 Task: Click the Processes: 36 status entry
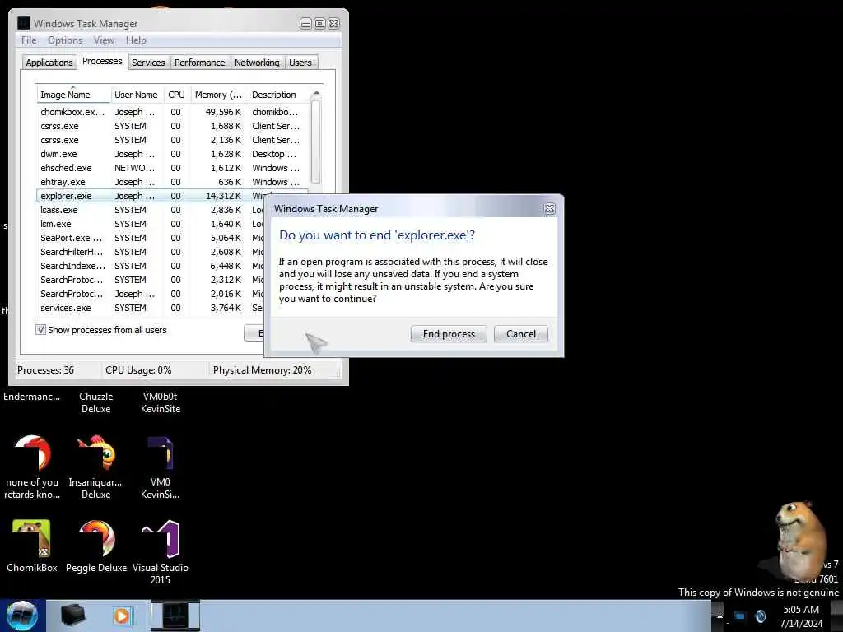46,370
